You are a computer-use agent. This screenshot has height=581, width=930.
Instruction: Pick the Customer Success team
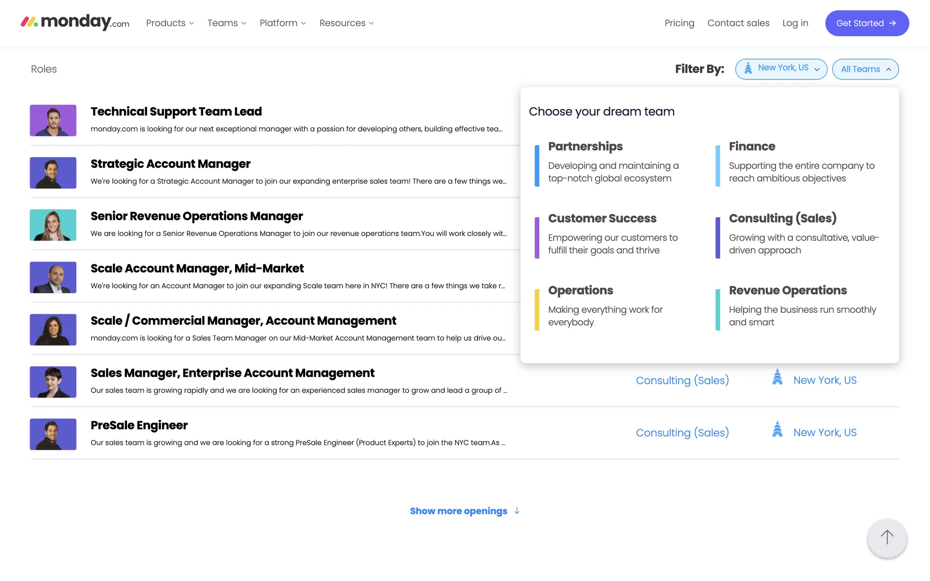(x=602, y=218)
